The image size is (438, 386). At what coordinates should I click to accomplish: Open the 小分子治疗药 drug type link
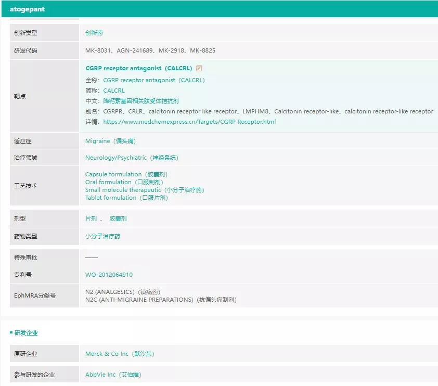pyautogui.click(x=102, y=236)
